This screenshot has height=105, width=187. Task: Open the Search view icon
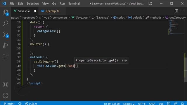[x=6, y=23]
